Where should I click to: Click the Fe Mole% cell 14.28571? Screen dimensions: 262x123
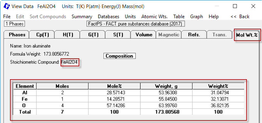pyautogui.click(x=114, y=99)
